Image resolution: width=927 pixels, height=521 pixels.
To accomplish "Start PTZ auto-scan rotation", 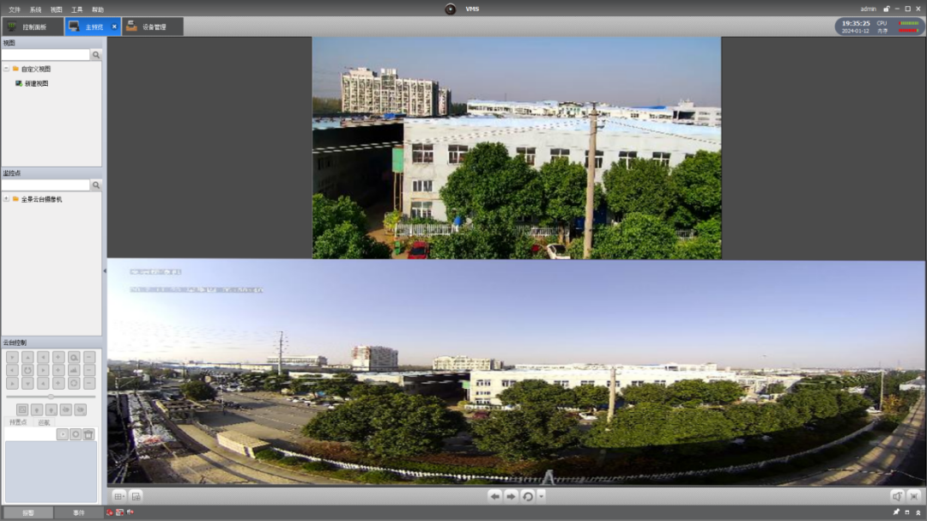I will (x=27, y=370).
